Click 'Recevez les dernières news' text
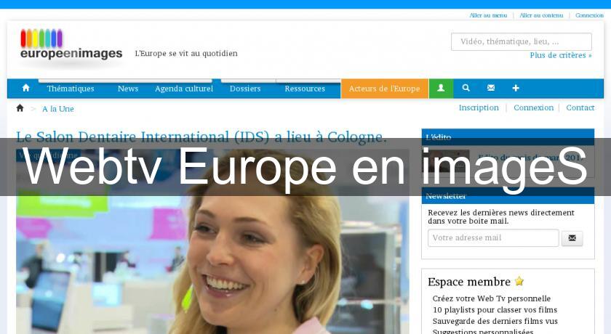The image size is (611, 334). [x=501, y=216]
